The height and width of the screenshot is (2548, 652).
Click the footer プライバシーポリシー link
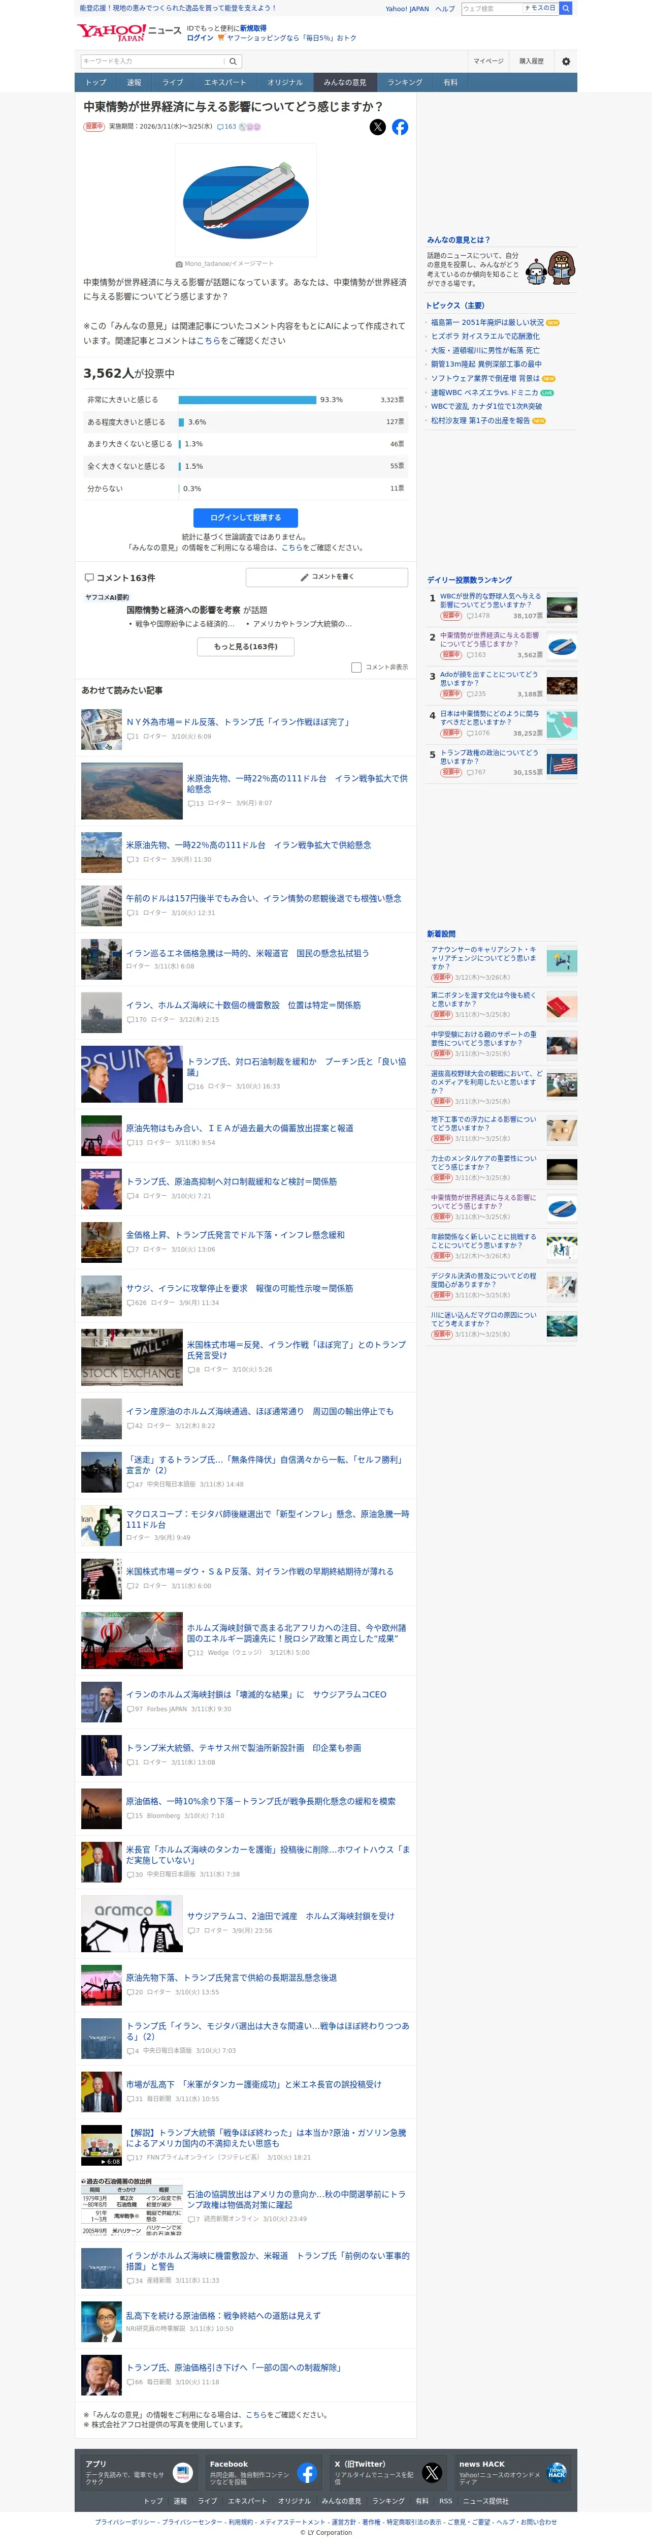[126, 2522]
